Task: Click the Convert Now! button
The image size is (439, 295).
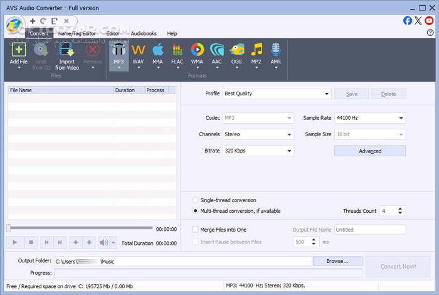Action: tap(398, 266)
